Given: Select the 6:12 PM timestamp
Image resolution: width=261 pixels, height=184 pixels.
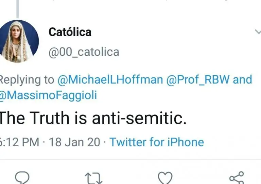Looking at the screenshot, I should [x=20, y=142].
